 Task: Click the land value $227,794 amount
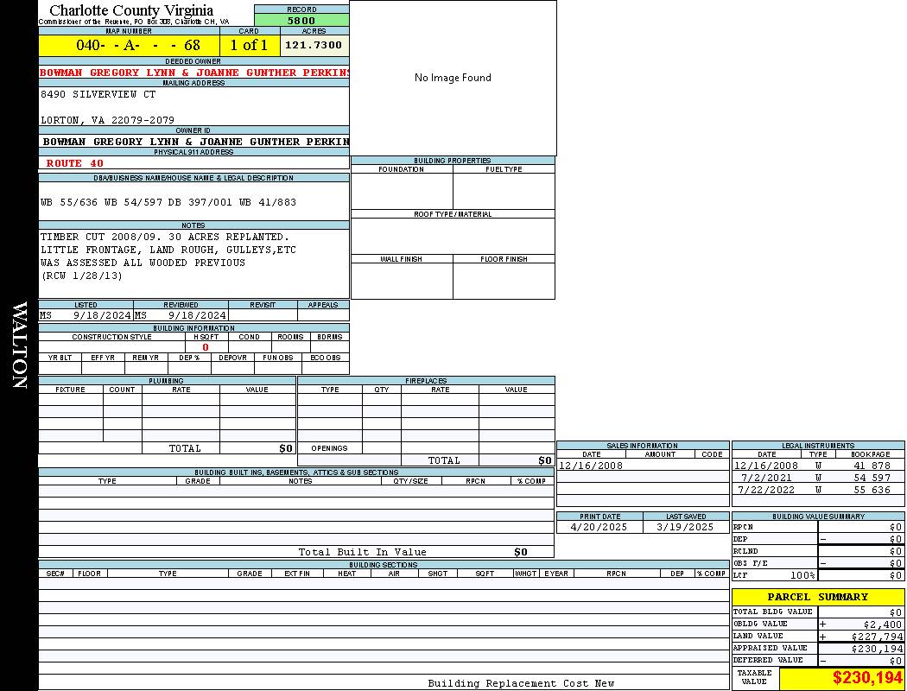[871, 637]
